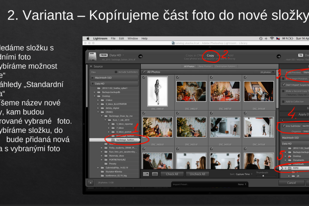This screenshot has width=309, height=206.
Task: Open the File menu
Action: (113, 39)
